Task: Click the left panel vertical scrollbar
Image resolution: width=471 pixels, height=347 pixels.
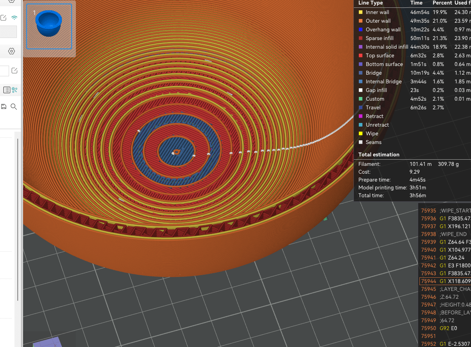Action: (x=18, y=220)
